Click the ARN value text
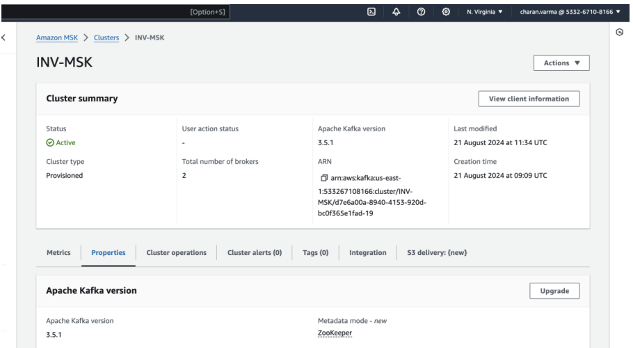This screenshot has width=633, height=348. coord(372,196)
